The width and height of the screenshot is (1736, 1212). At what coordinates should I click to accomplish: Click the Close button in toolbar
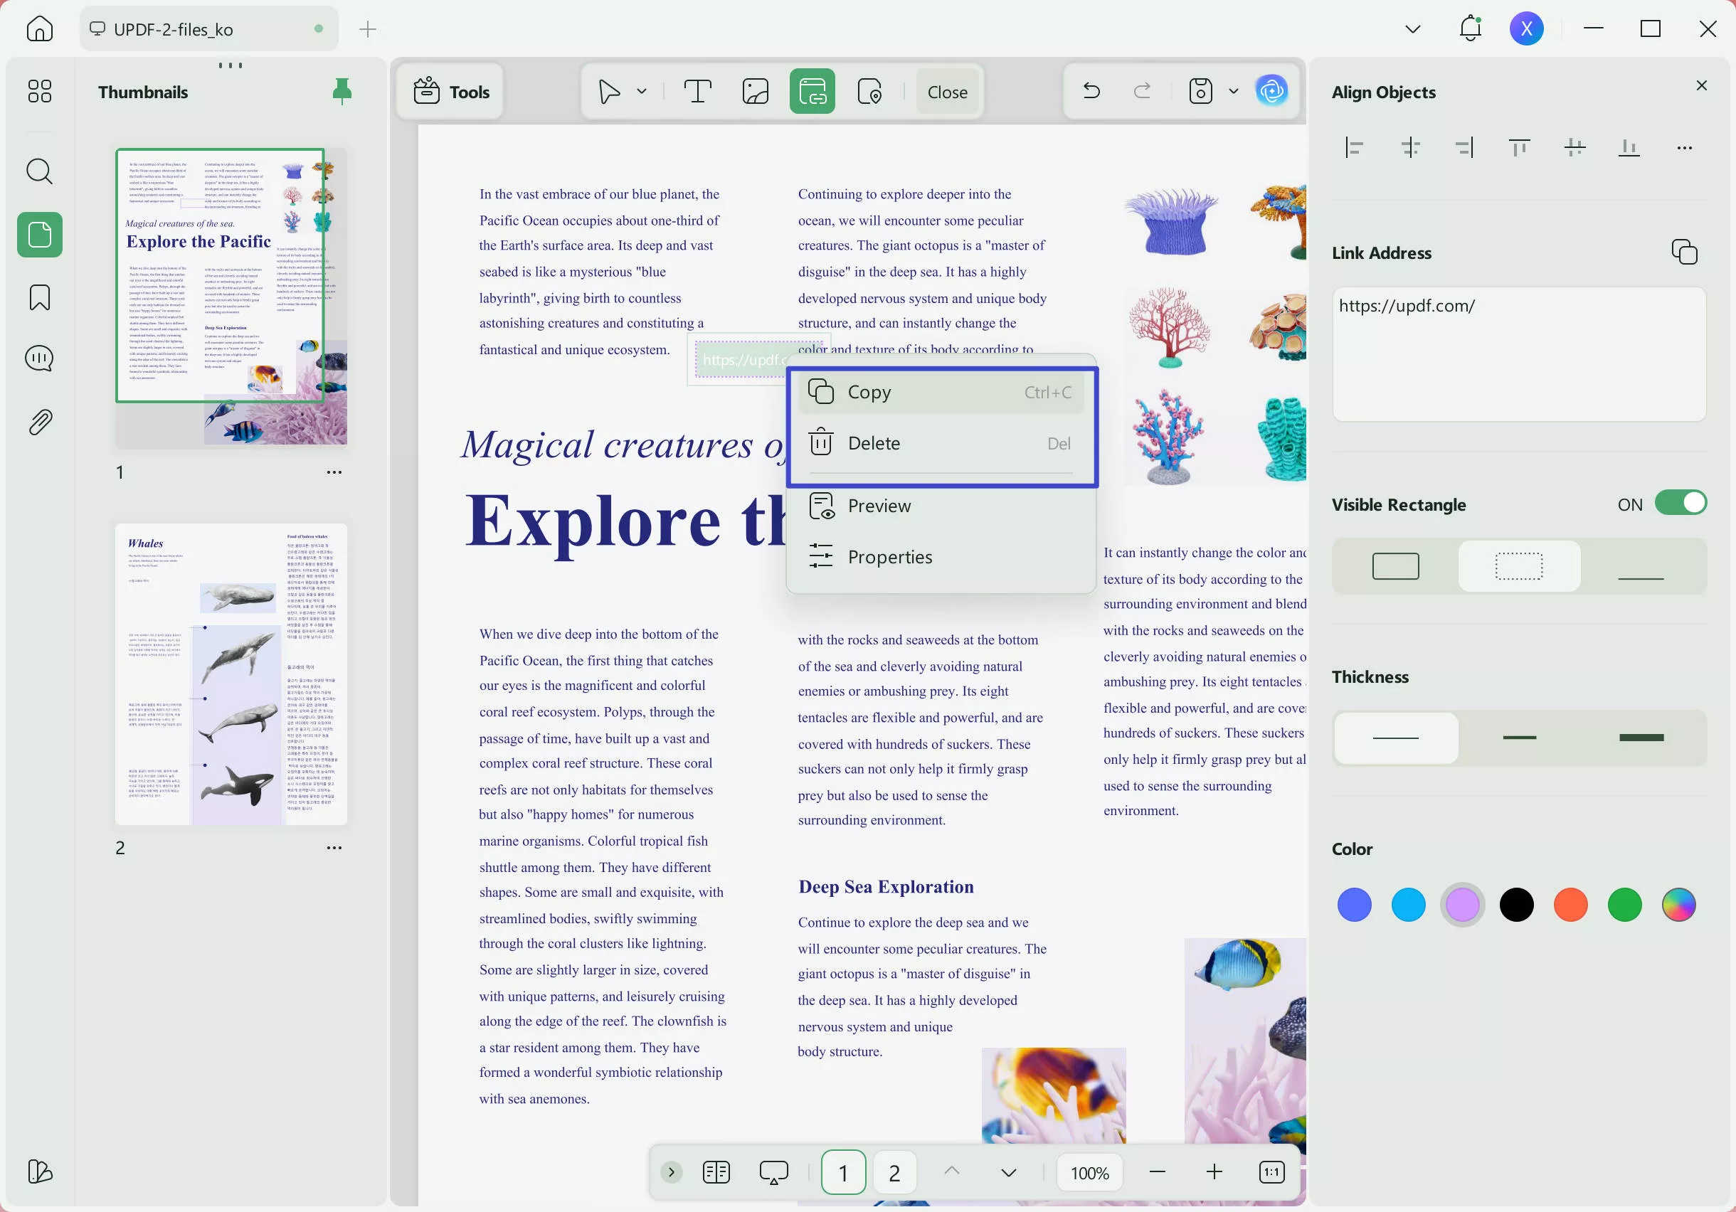[x=947, y=92]
